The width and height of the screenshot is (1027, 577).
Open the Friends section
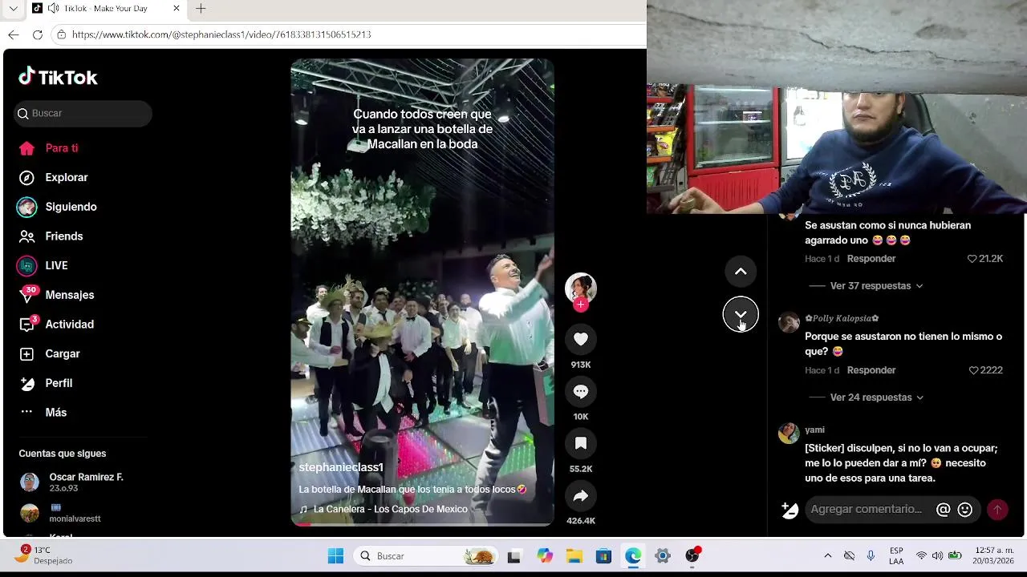[x=51, y=236]
